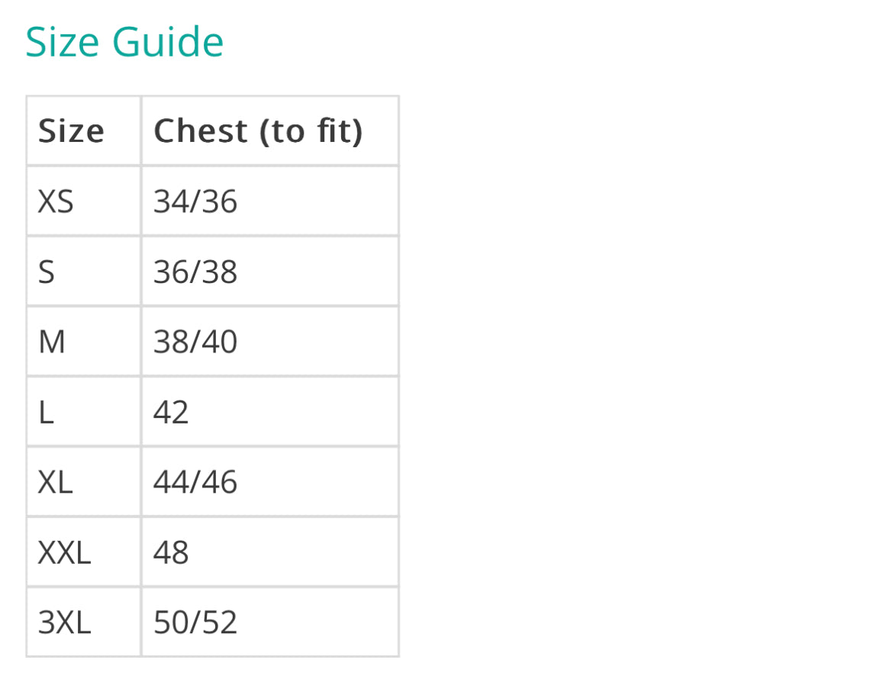Click the word 'Size' in the teal title
Screen dimensions: 896x679
[x=64, y=42]
